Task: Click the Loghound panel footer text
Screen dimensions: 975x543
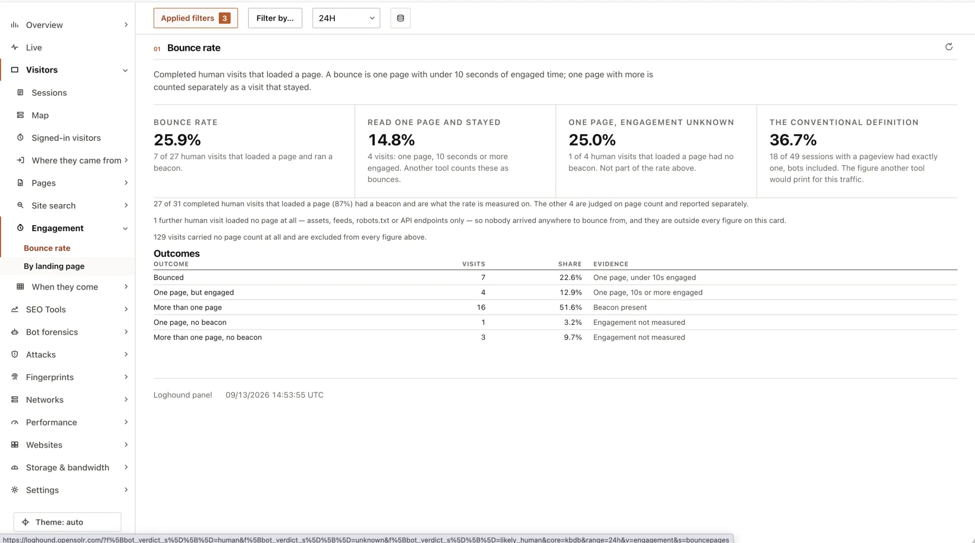Action: click(183, 395)
